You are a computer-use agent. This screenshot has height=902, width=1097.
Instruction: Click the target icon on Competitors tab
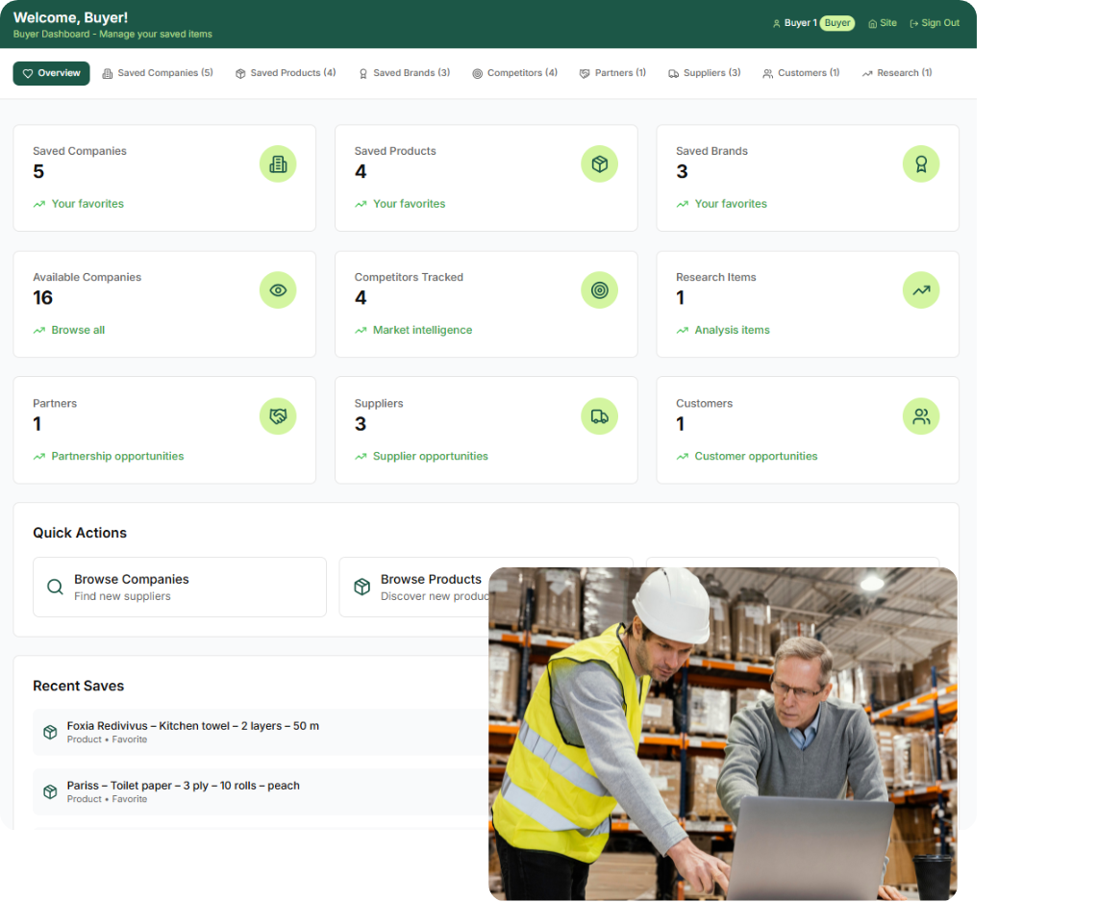tap(477, 73)
